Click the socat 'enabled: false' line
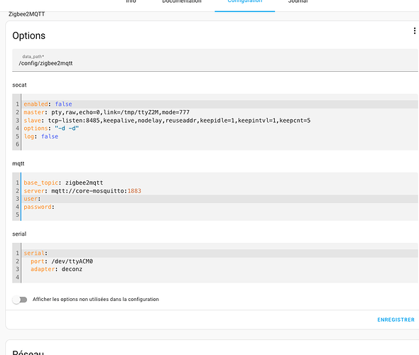The height and width of the screenshot is (355, 419). pos(219,104)
